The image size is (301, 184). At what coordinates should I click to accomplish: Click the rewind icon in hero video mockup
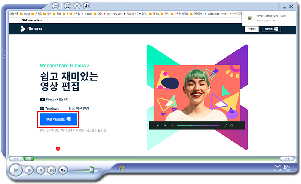[158, 126]
